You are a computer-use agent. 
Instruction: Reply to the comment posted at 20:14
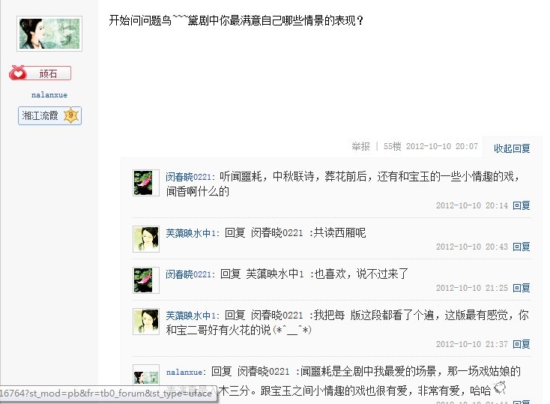click(522, 205)
